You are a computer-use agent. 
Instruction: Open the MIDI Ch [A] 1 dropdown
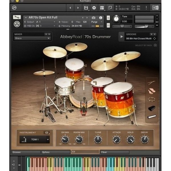[40, 26]
